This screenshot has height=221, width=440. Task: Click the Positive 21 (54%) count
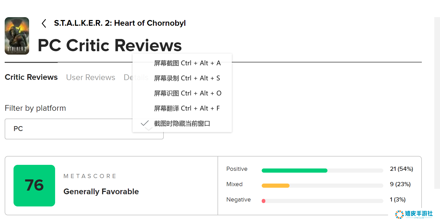pyautogui.click(x=401, y=169)
